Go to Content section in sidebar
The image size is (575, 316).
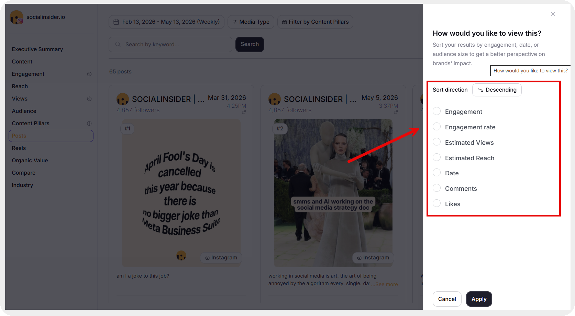pyautogui.click(x=22, y=62)
